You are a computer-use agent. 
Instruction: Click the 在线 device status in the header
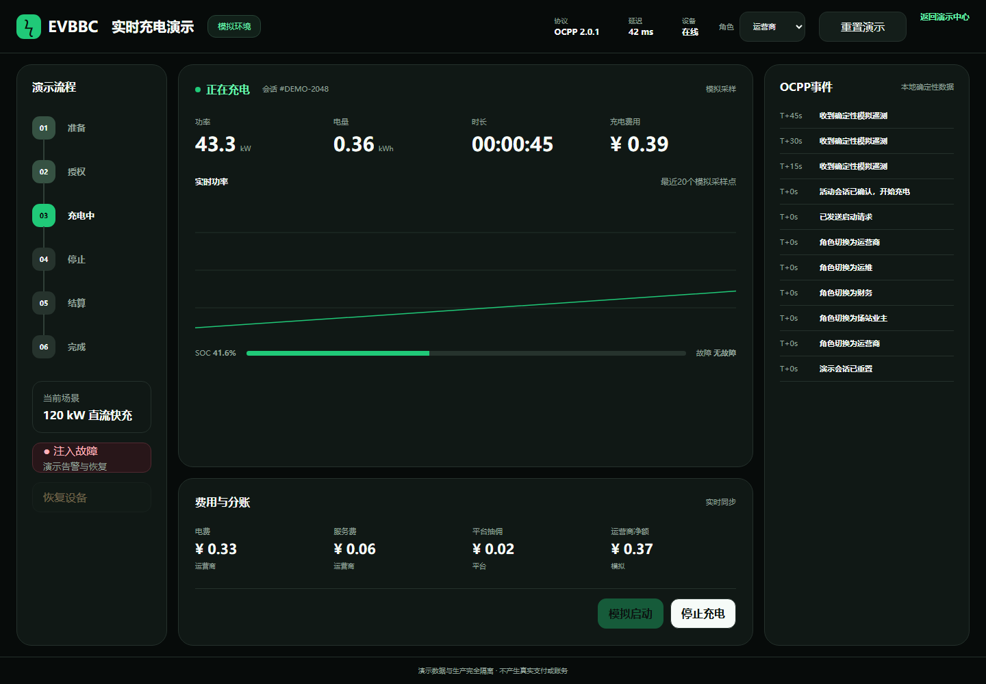click(690, 32)
